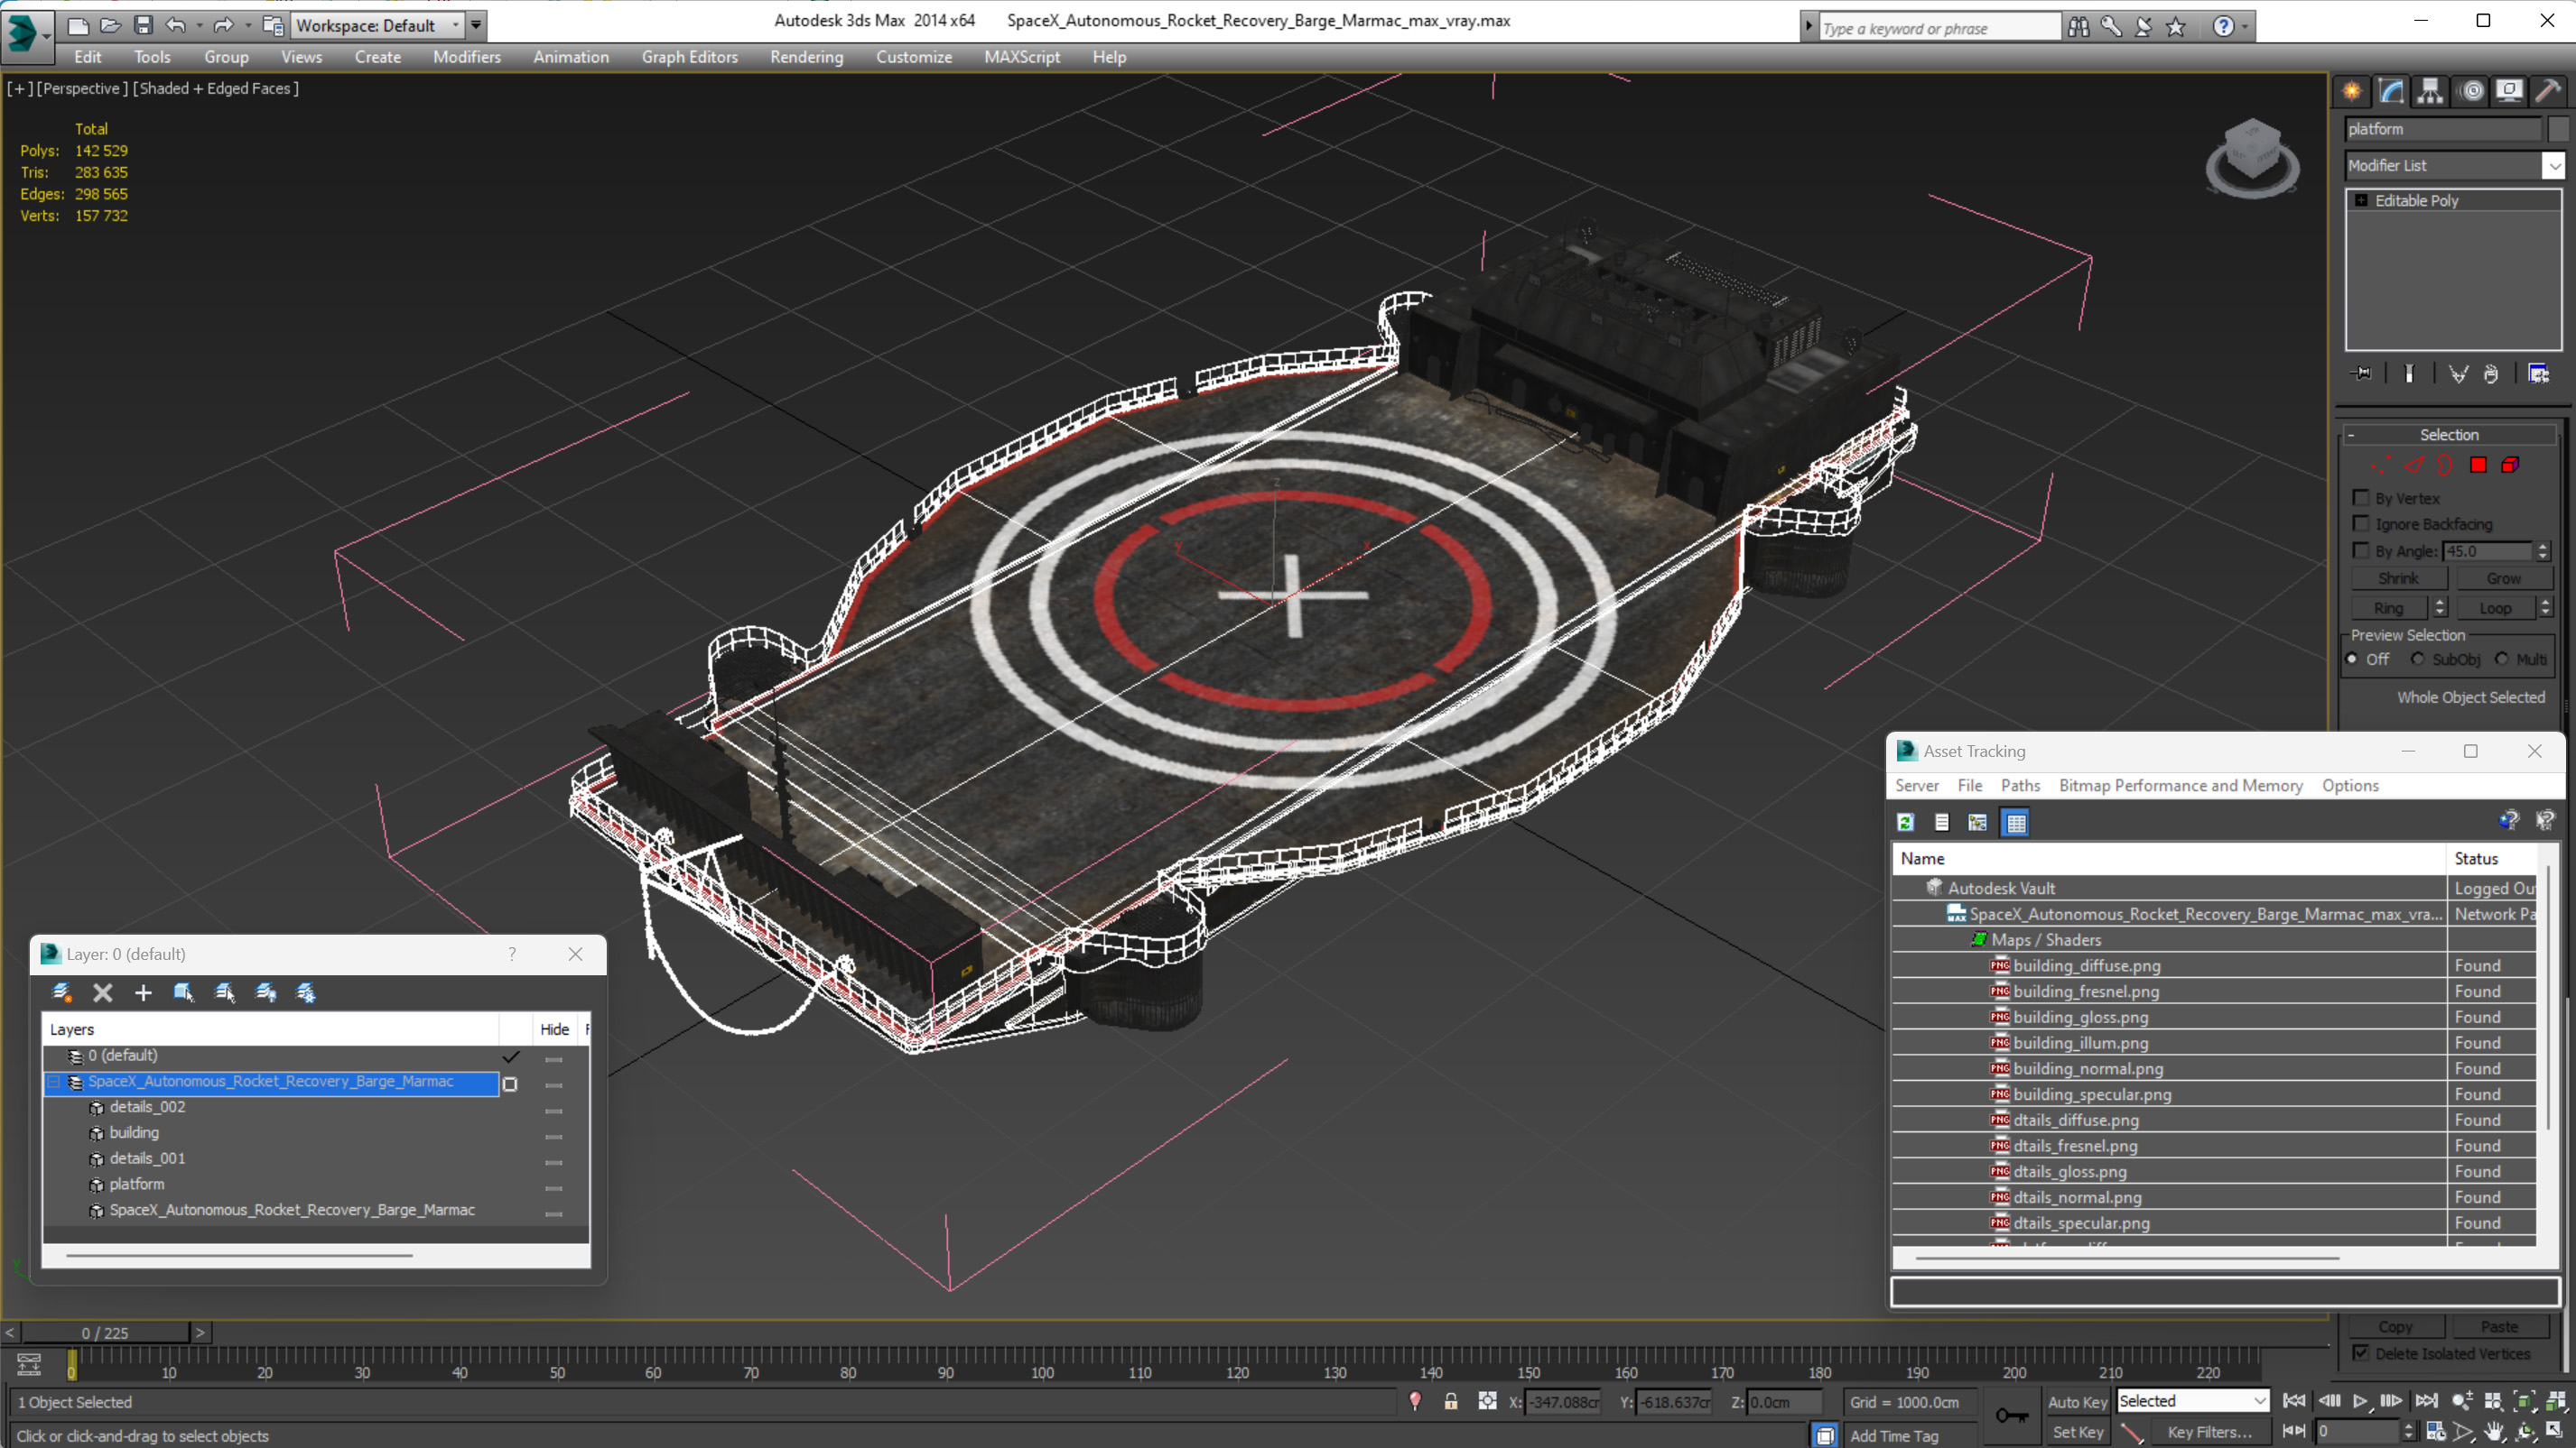The image size is (2576, 1448).
Task: Open the Undo history dropdown arrow
Action: [x=199, y=25]
